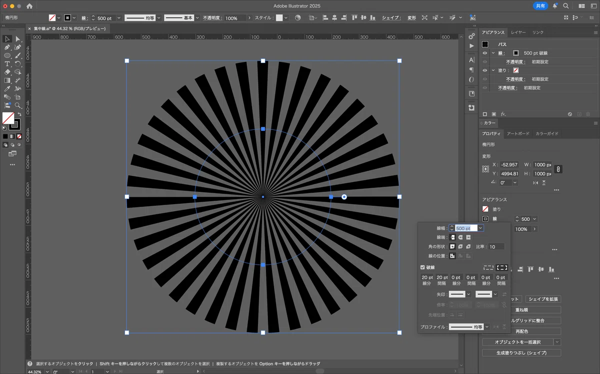
Task: Click the 再配色 button
Action: pos(521,331)
